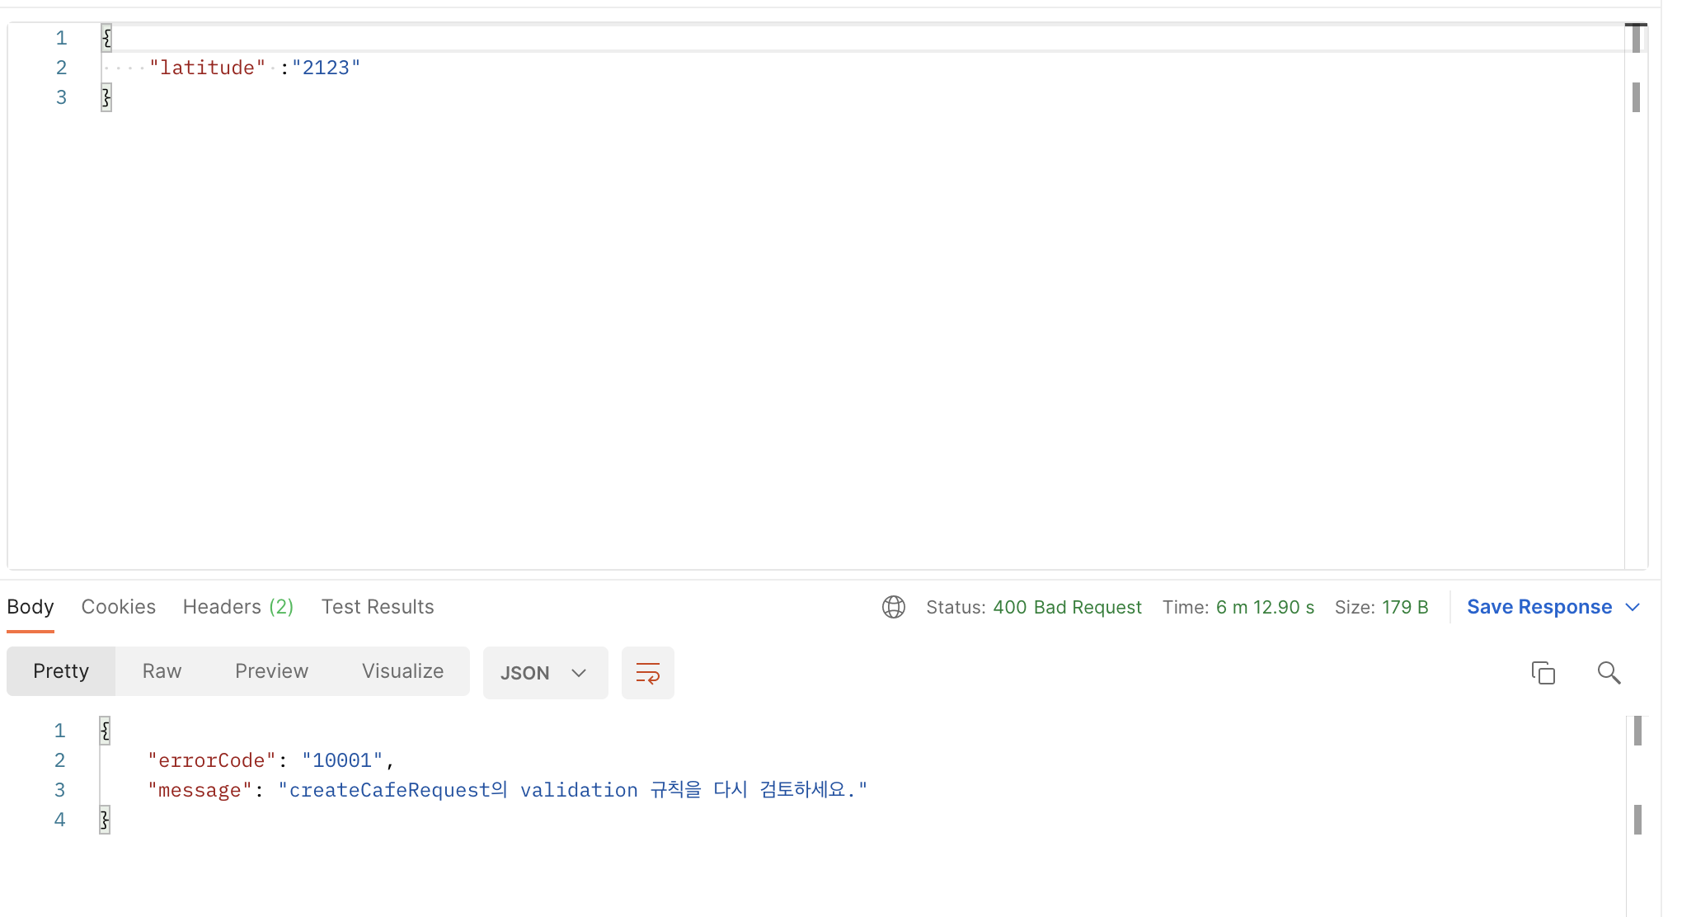The height and width of the screenshot is (917, 1682).
Task: Switch to the Cookies tab
Action: [x=118, y=607]
